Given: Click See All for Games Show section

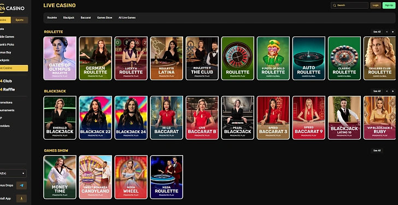Looking at the screenshot, I should click(x=377, y=150).
